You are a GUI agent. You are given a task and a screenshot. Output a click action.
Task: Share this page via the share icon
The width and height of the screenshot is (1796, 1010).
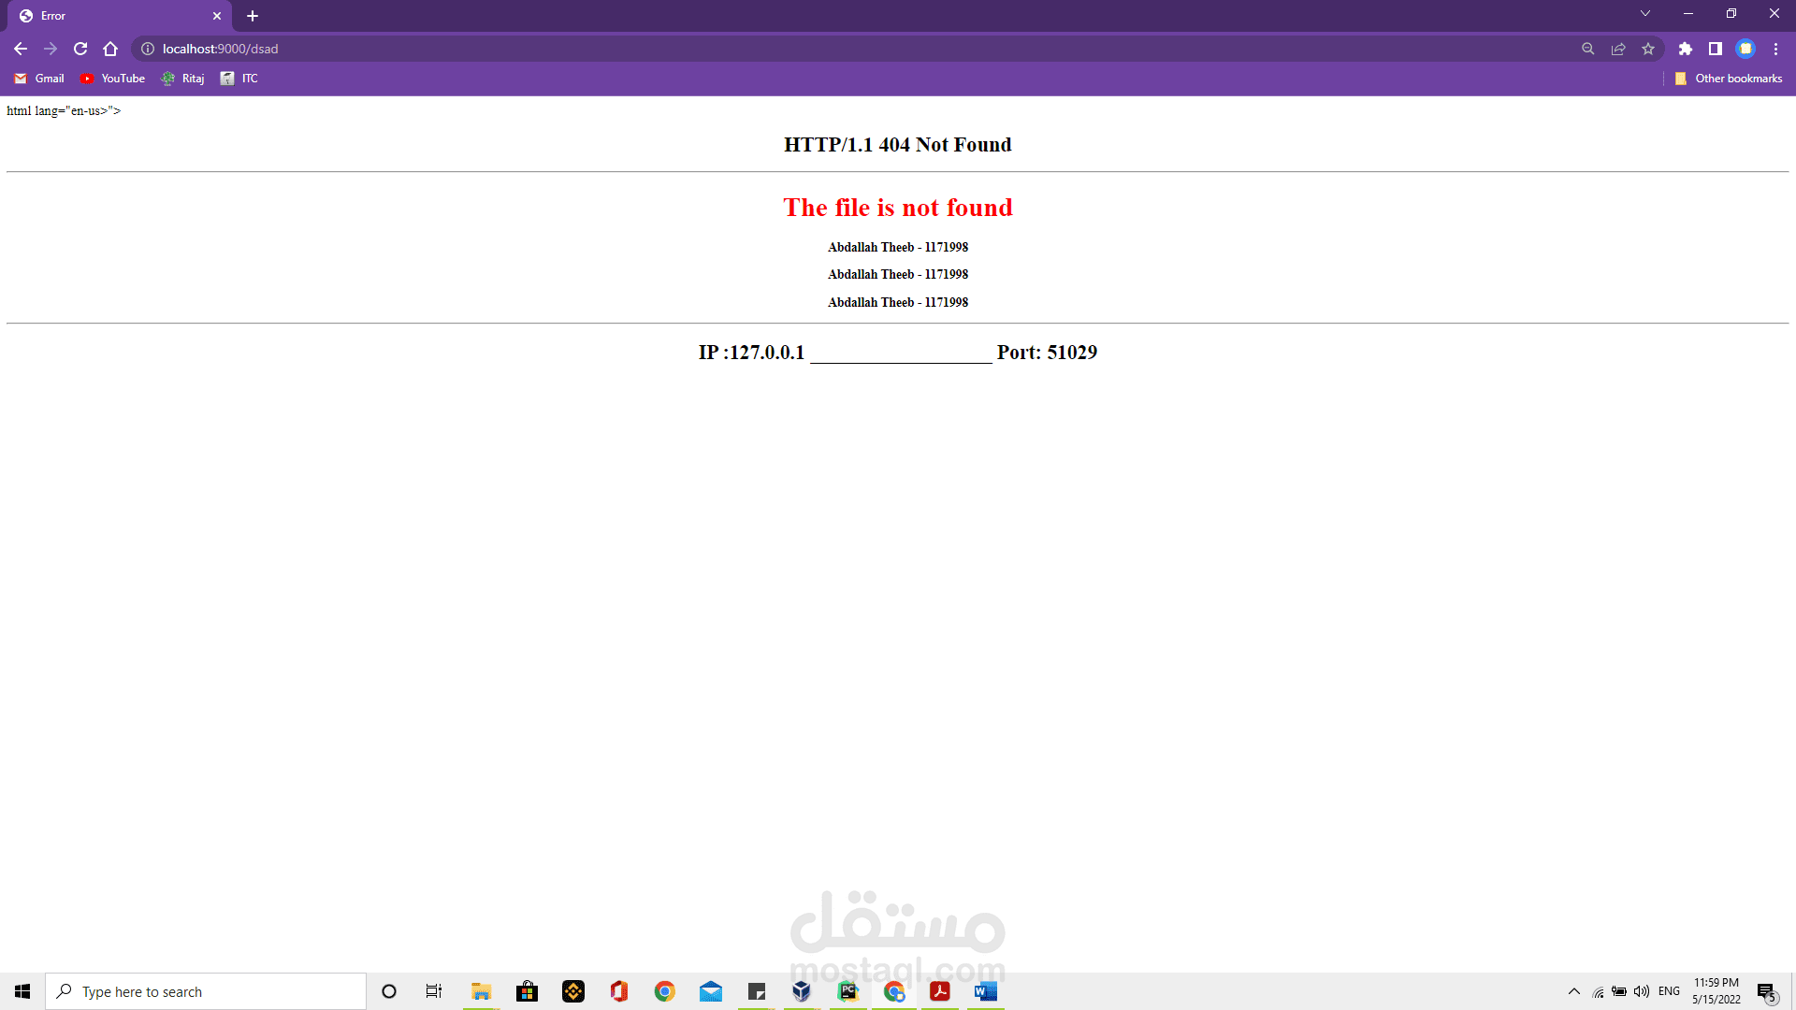pyautogui.click(x=1618, y=49)
